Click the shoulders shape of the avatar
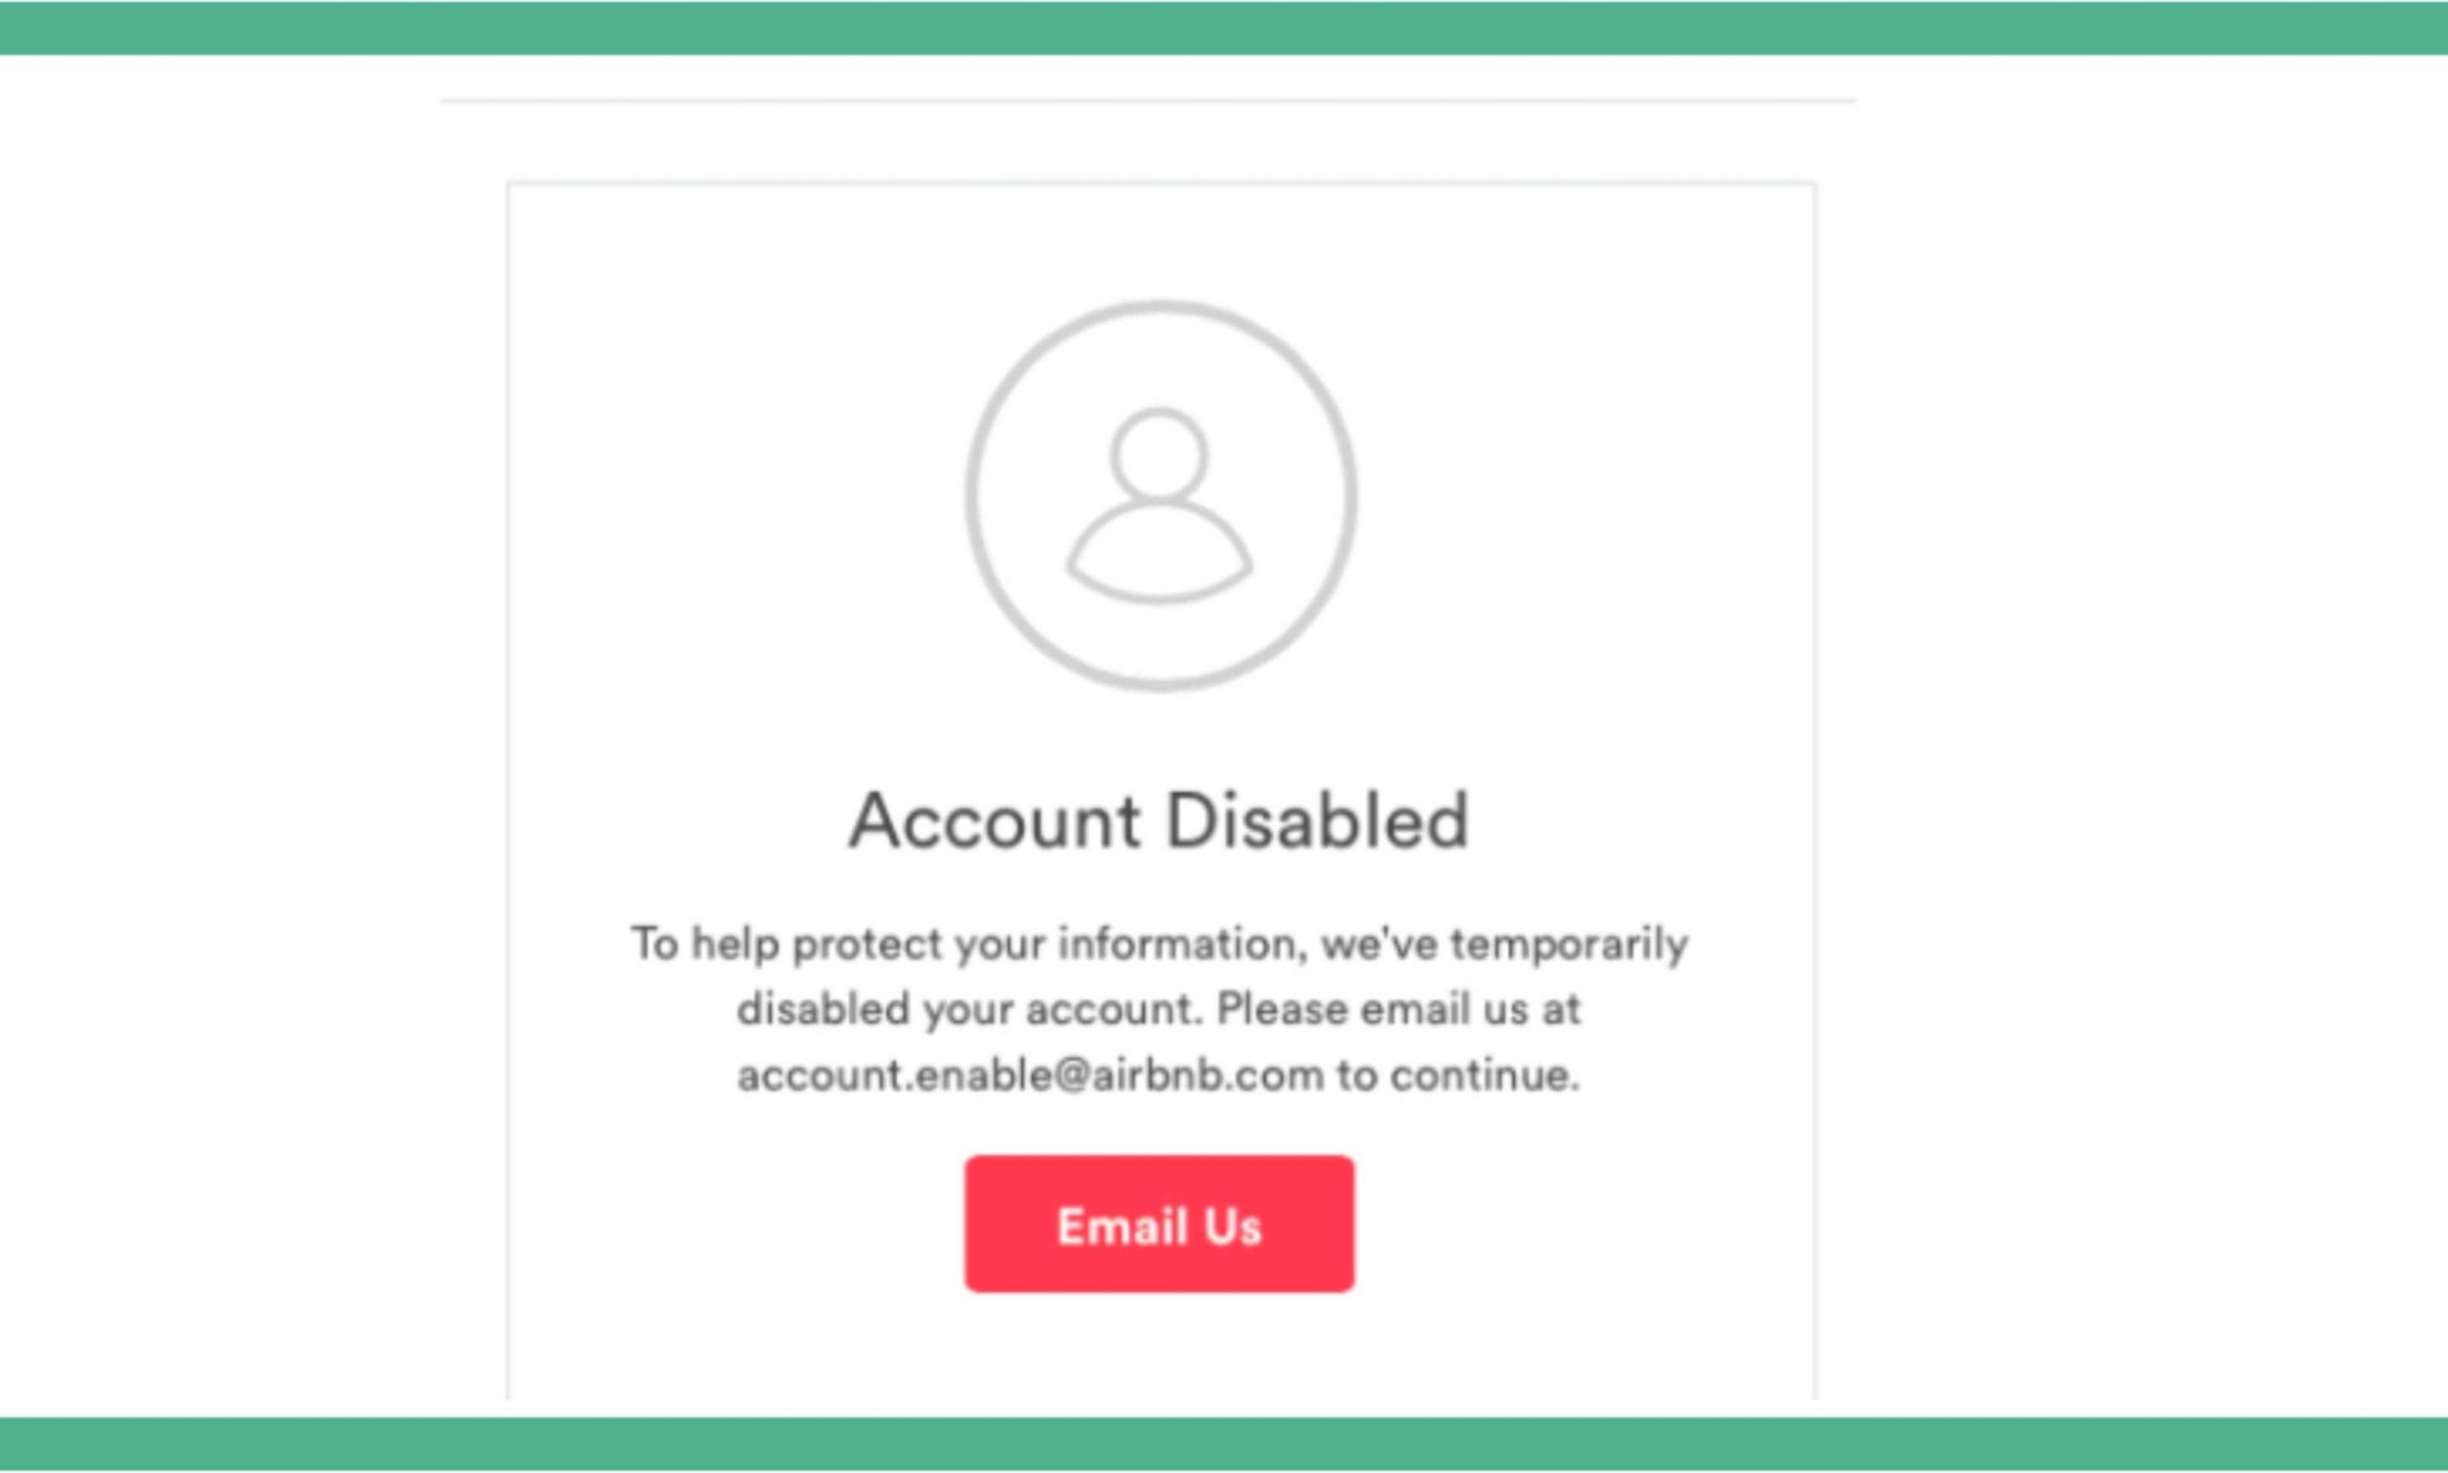Screen dimensions: 2448x1473 (1159, 551)
